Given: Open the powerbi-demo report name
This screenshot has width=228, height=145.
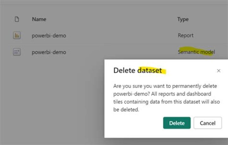Looking at the screenshot, I should 49,36.
